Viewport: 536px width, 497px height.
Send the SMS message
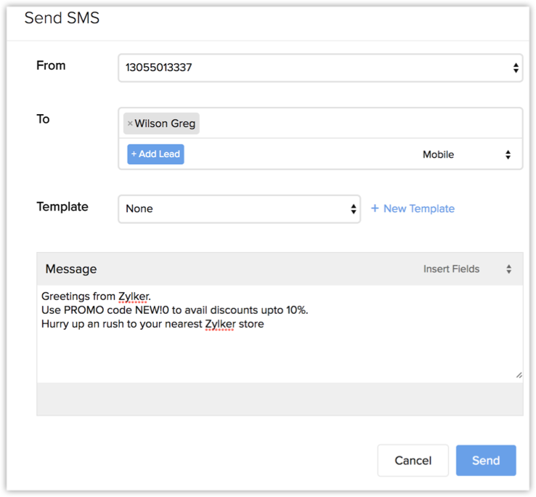485,460
